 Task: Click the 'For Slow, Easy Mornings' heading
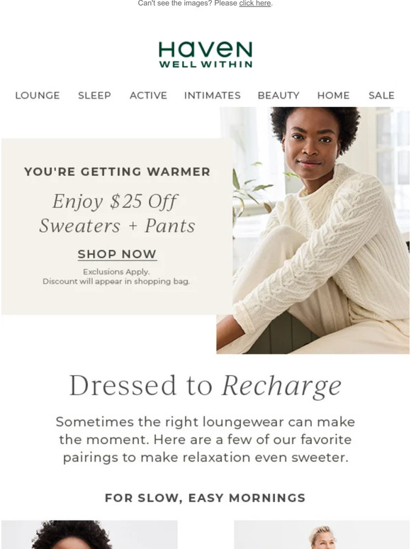tap(205, 497)
